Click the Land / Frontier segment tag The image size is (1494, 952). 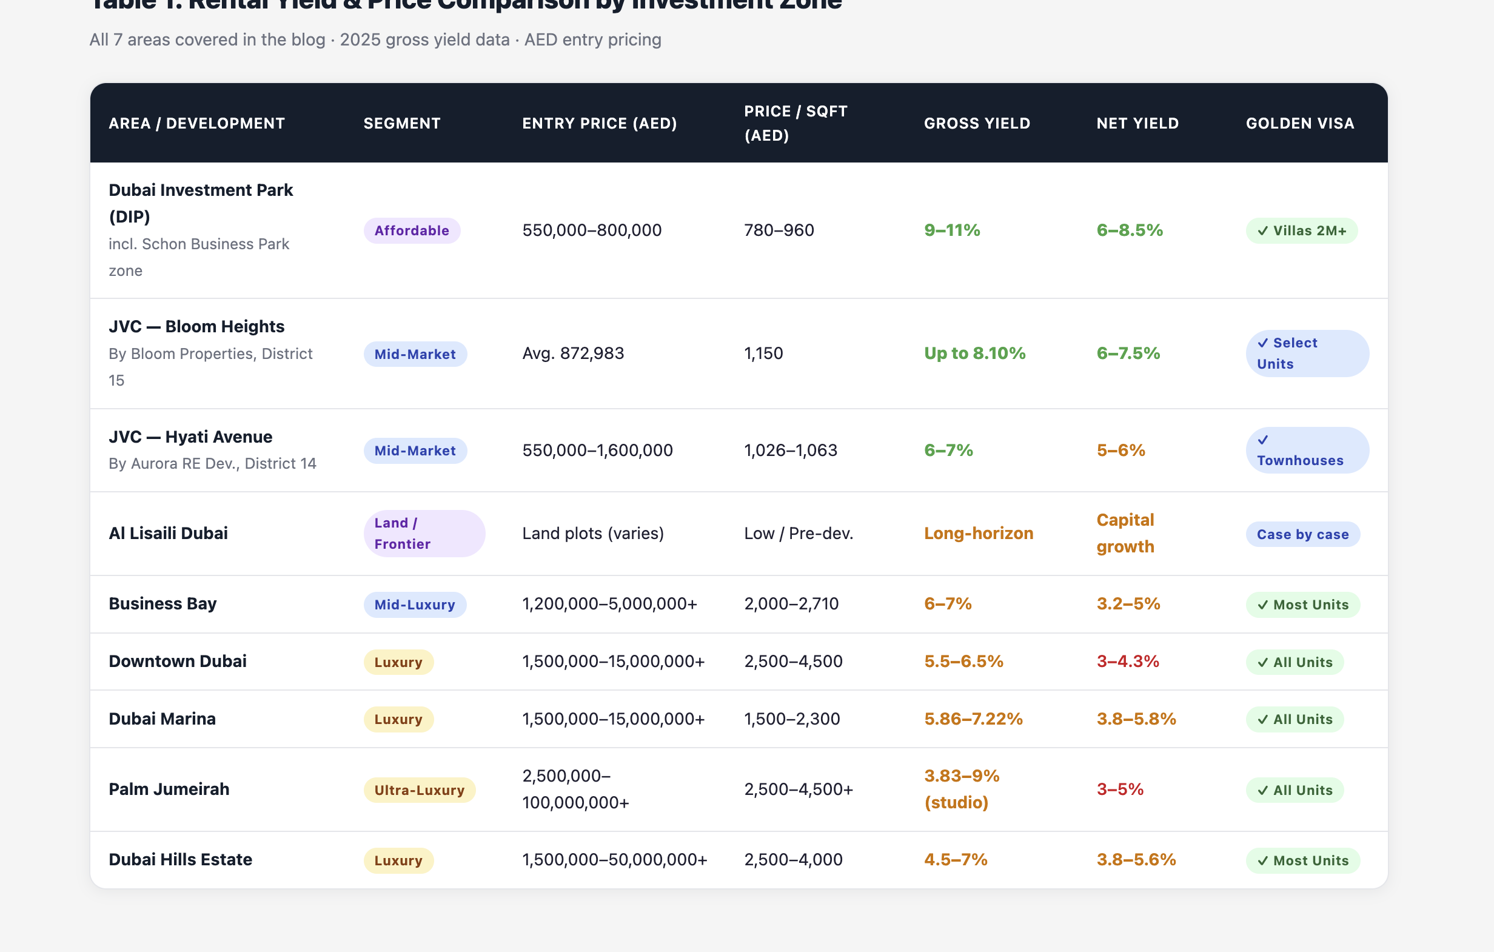[x=424, y=534]
